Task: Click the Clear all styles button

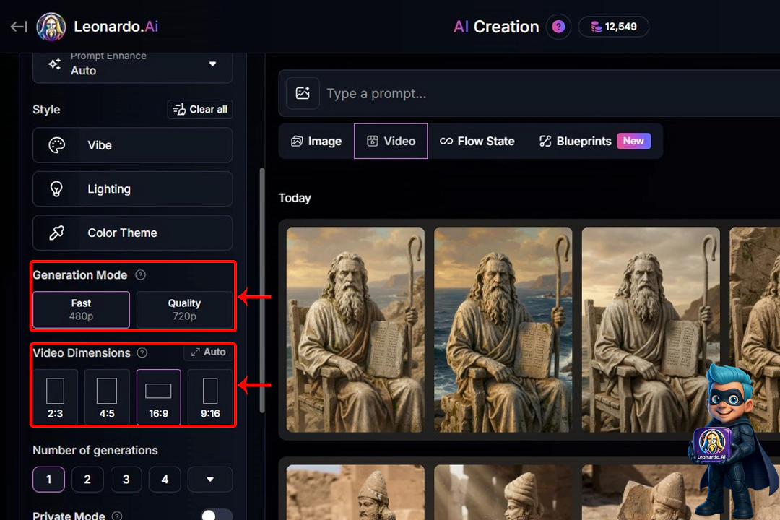Action: [x=200, y=109]
